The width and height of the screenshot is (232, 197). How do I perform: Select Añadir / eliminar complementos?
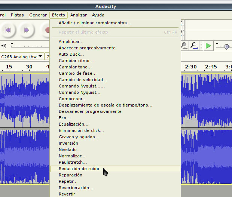[x=115, y=23]
